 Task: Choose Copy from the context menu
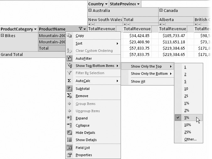[x=93, y=36]
